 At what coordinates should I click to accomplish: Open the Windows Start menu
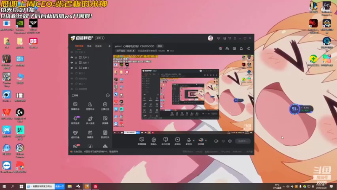[4, 187]
